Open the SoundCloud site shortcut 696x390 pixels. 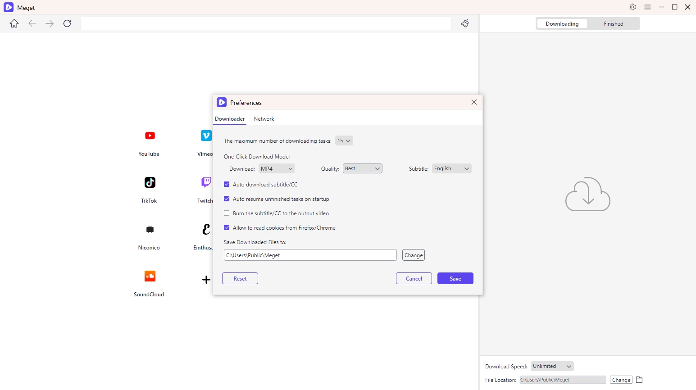coord(150,276)
